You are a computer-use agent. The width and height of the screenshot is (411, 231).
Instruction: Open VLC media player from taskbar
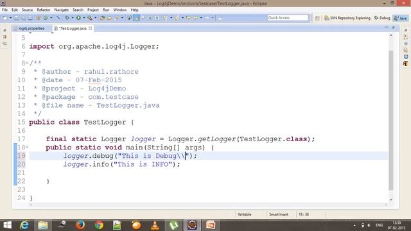[155, 225]
